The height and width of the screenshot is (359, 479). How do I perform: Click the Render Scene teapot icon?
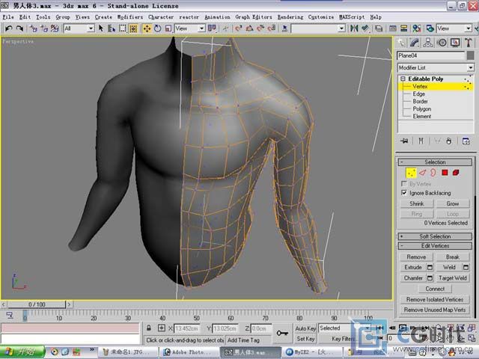[430, 28]
